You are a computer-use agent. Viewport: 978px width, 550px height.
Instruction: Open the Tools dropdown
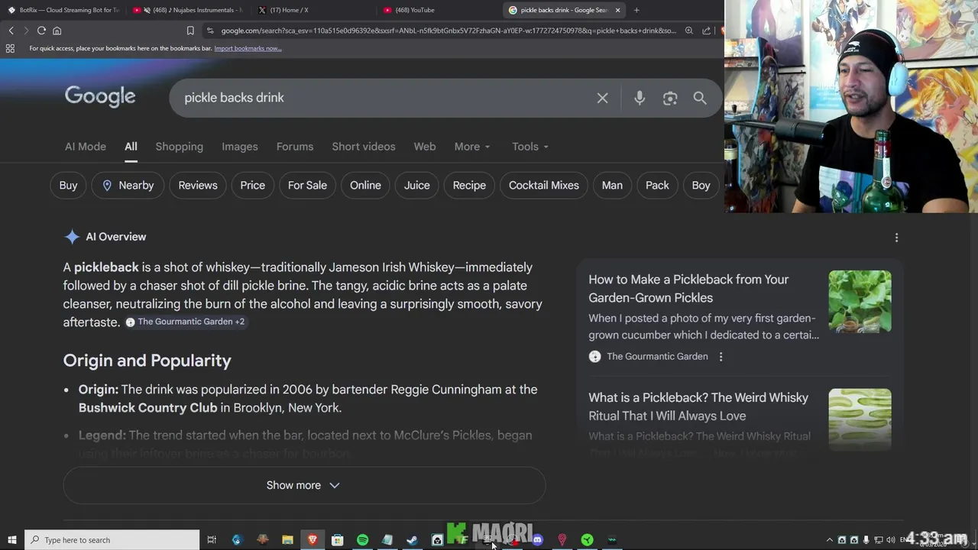pos(530,147)
